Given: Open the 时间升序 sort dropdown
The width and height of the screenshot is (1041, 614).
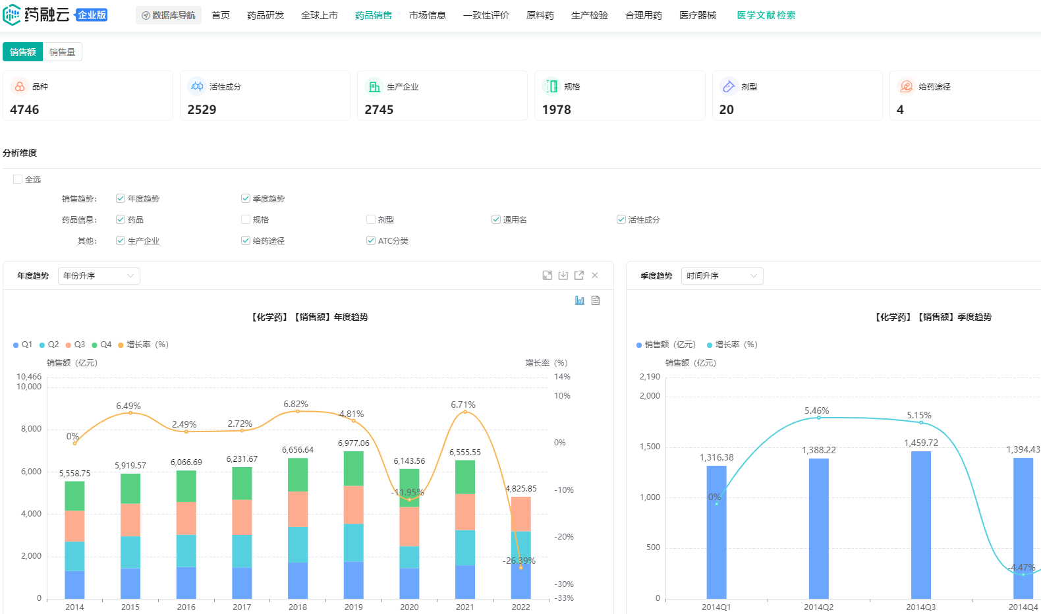Looking at the screenshot, I should coord(722,276).
